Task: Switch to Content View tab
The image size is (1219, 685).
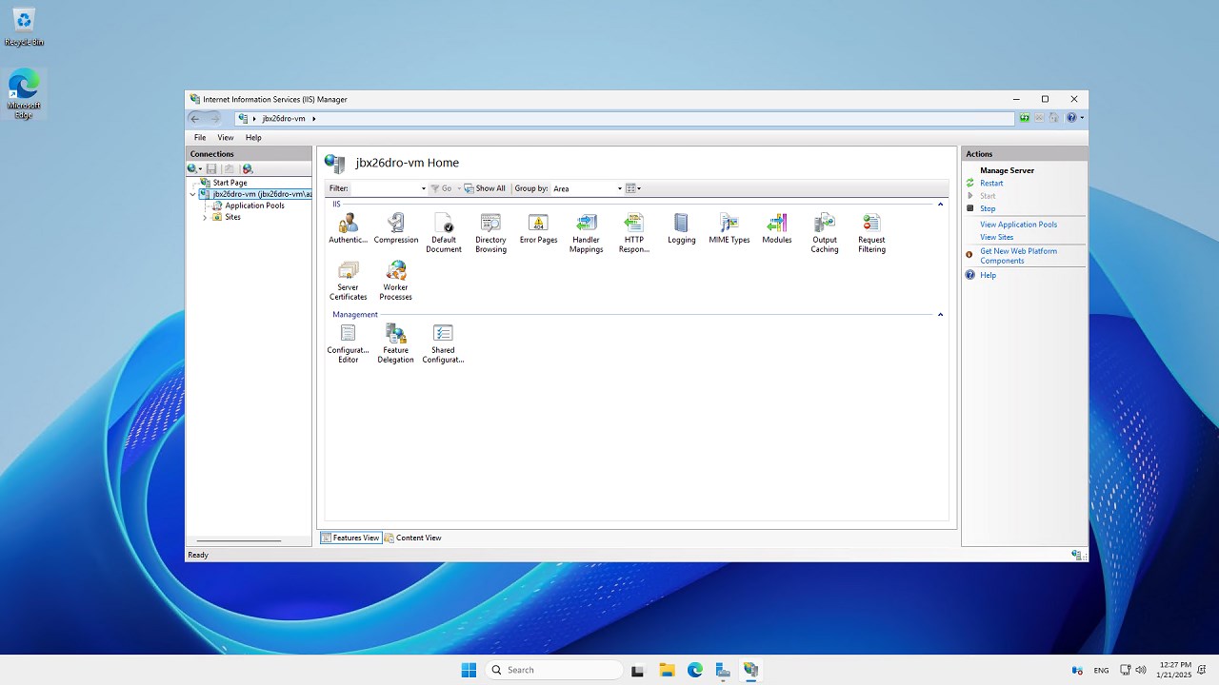Action: tap(413, 538)
